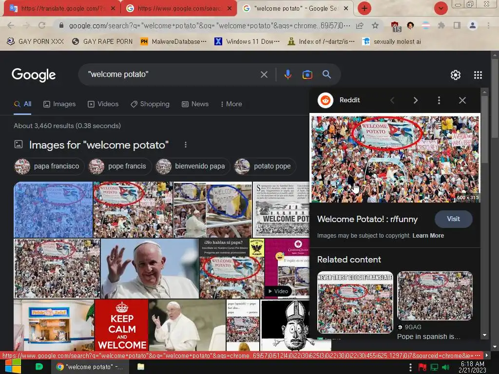Go to next image in preview panel
The height and width of the screenshot is (374, 499).
click(416, 100)
